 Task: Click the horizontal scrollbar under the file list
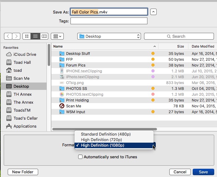pyautogui.click(x=105, y=129)
